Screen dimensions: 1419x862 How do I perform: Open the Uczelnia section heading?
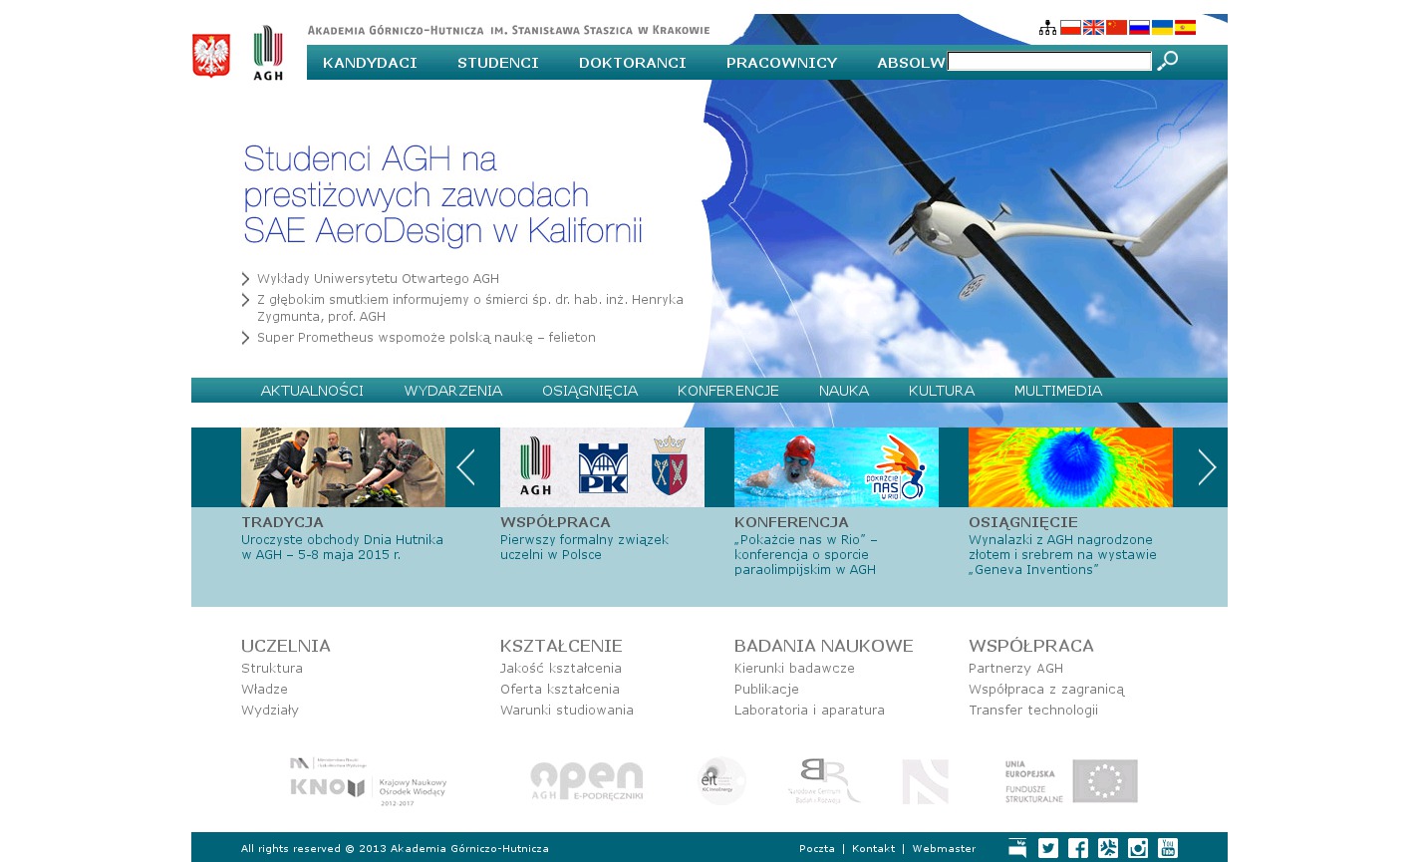pyautogui.click(x=286, y=646)
